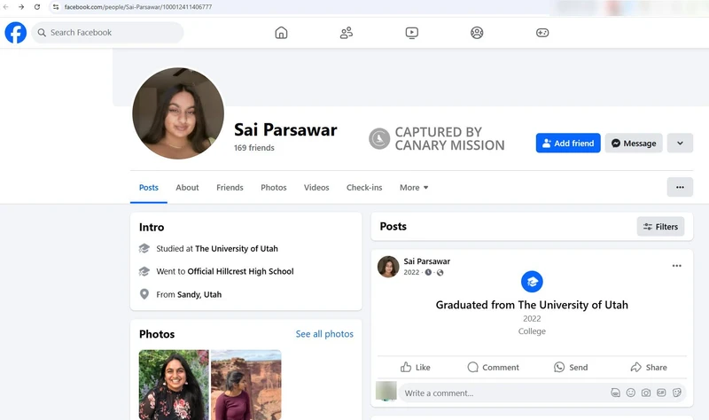Click post author name Sai Parsawar
The height and width of the screenshot is (420, 709).
(x=427, y=261)
